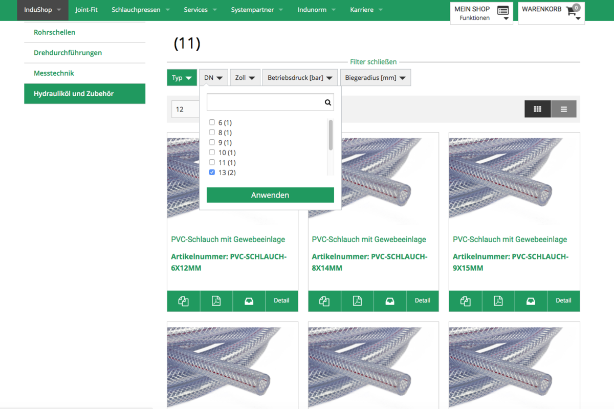Image resolution: width=614 pixels, height=409 pixels.
Task: Open PDF datasheet for PVC-SCHLAUCH-8X14MM
Action: (x=357, y=301)
